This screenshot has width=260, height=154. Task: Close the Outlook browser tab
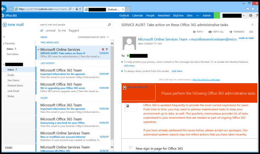[123, 9]
